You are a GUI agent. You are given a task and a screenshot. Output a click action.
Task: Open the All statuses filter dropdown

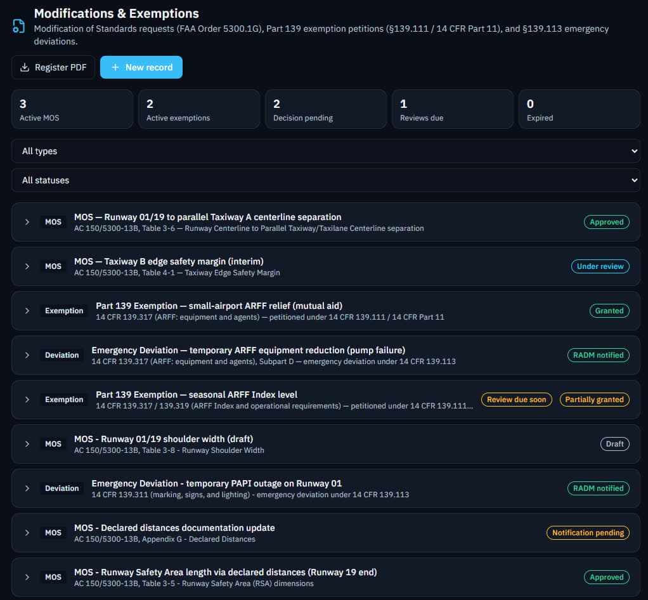tap(326, 180)
